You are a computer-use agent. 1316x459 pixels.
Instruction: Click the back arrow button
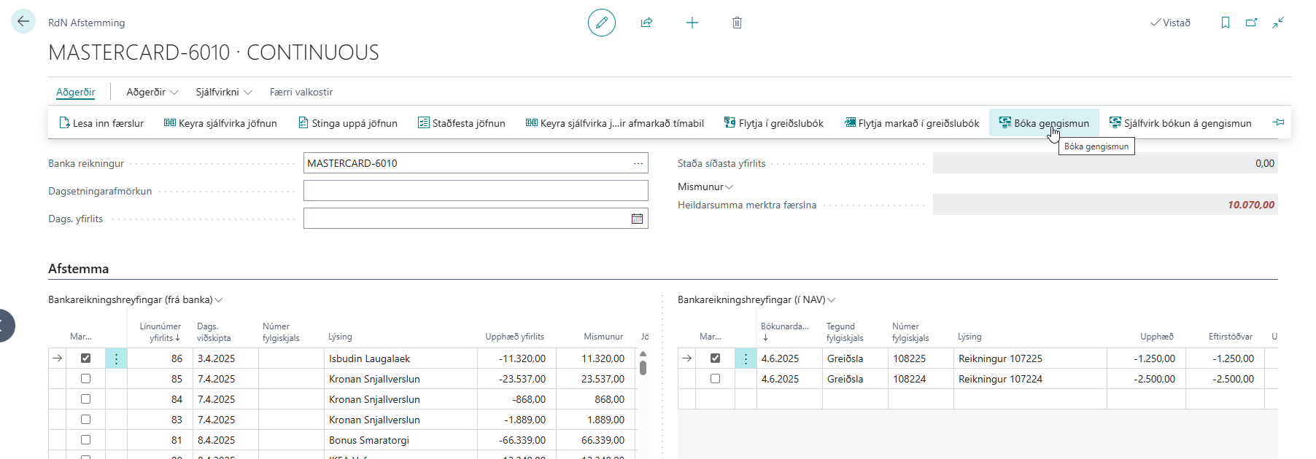click(x=23, y=21)
